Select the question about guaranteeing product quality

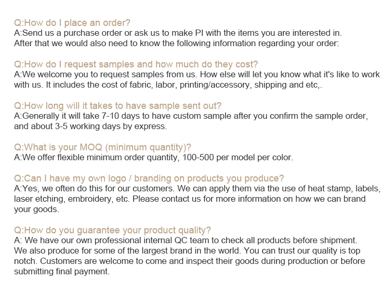(x=112, y=230)
